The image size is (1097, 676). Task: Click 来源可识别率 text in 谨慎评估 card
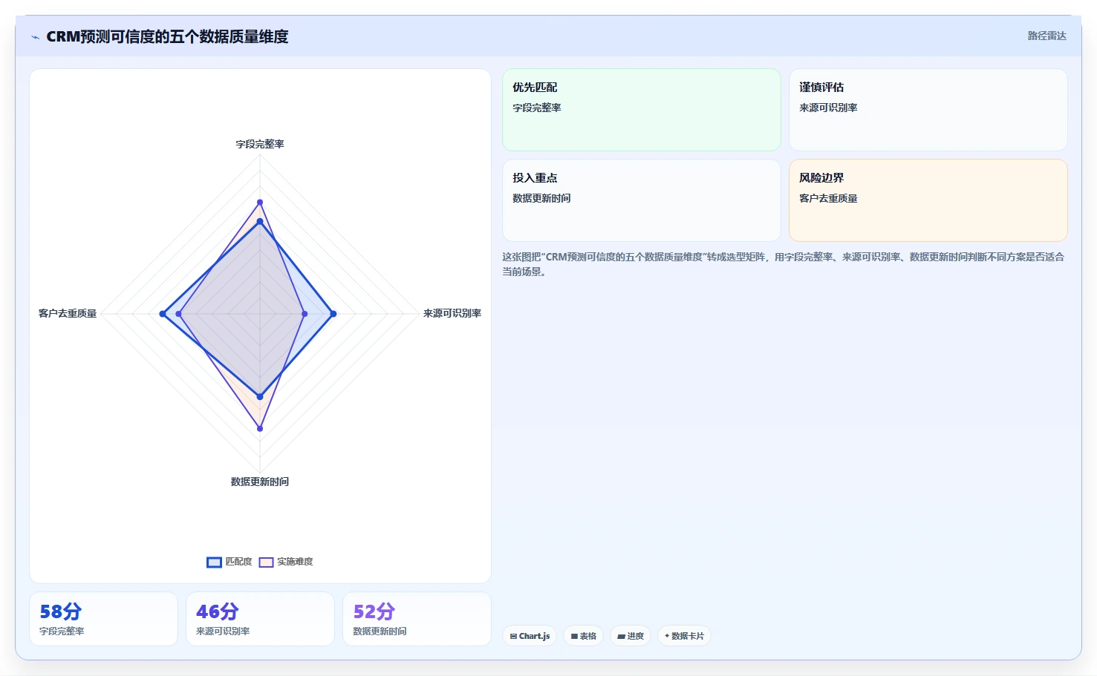828,108
